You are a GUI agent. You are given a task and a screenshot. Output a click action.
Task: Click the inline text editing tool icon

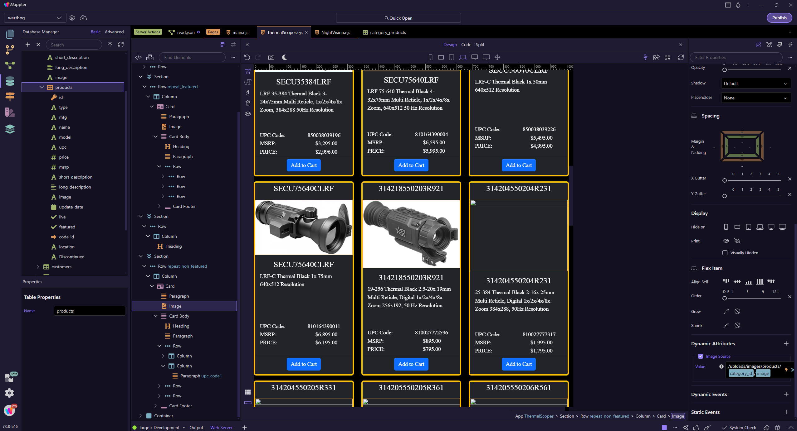(248, 82)
